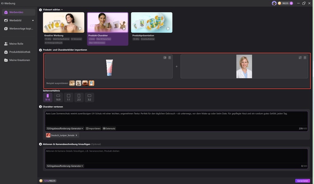Click the Importieren button
This screenshot has width=314, height=184.
pos(93,128)
